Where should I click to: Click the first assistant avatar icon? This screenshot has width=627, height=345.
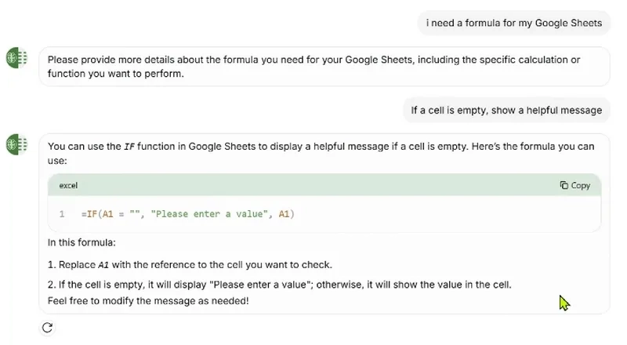tap(16, 58)
